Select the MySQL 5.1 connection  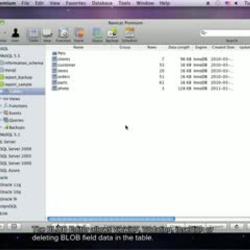pyautogui.click(x=10, y=134)
